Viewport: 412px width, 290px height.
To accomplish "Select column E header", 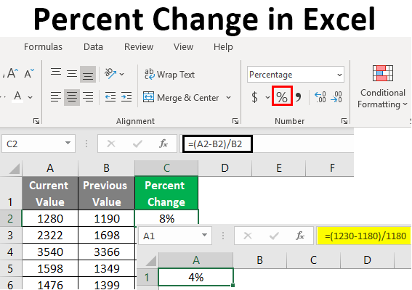I will click(x=279, y=168).
